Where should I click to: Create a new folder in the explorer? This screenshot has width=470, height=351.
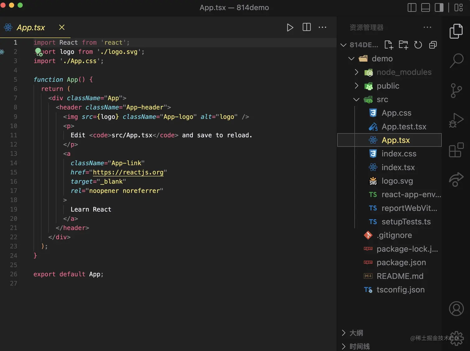[403, 45]
